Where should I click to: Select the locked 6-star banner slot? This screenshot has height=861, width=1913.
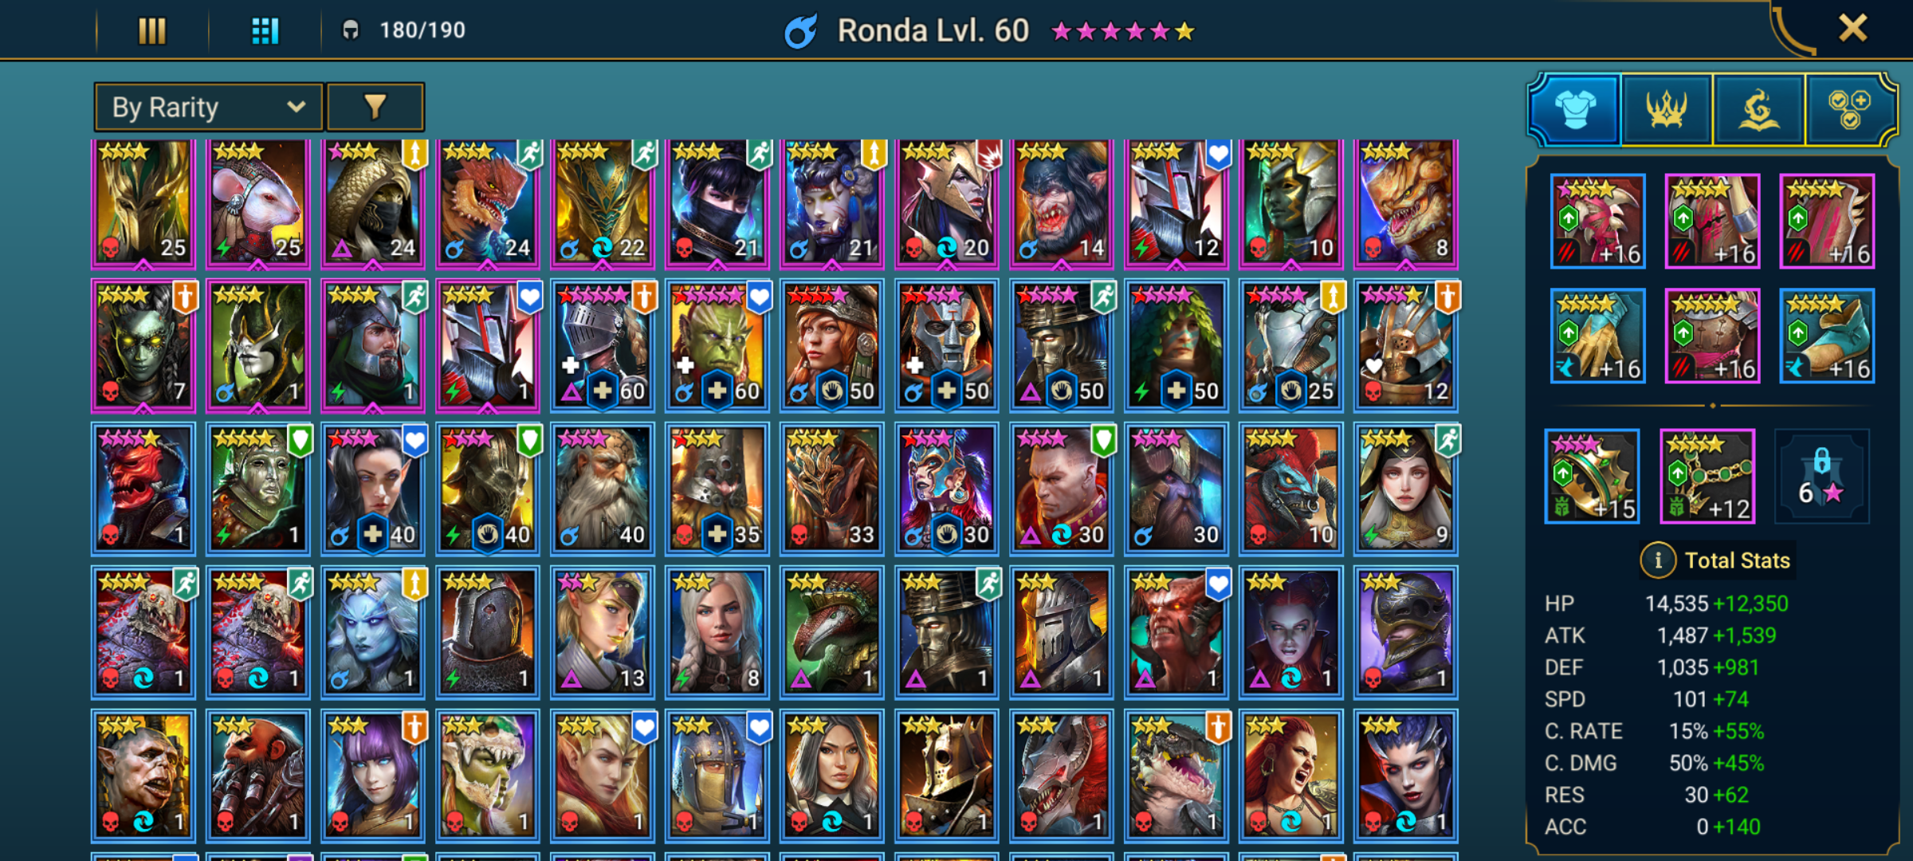coord(1822,476)
